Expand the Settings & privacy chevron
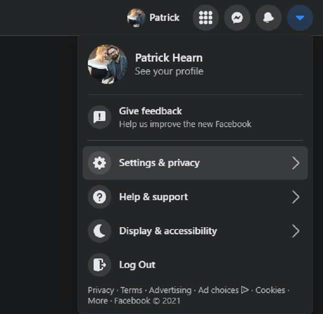 [295, 163]
